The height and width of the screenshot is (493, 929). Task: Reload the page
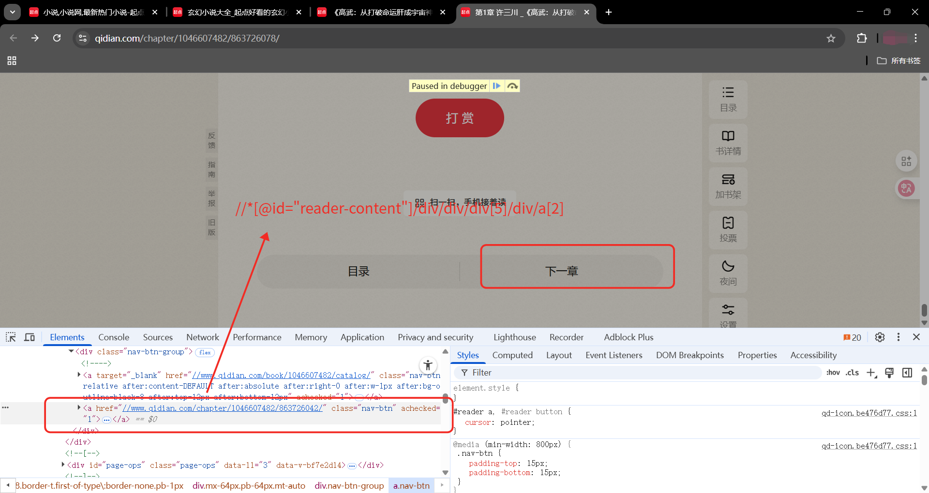(x=57, y=38)
